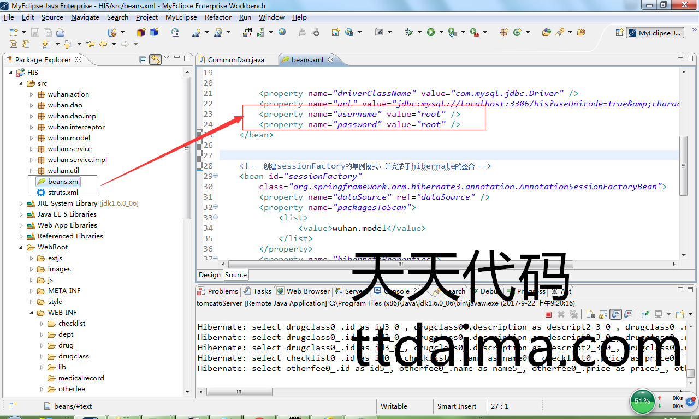Collapse the WebRoot folder
This screenshot has height=419, width=699.
click(21, 247)
